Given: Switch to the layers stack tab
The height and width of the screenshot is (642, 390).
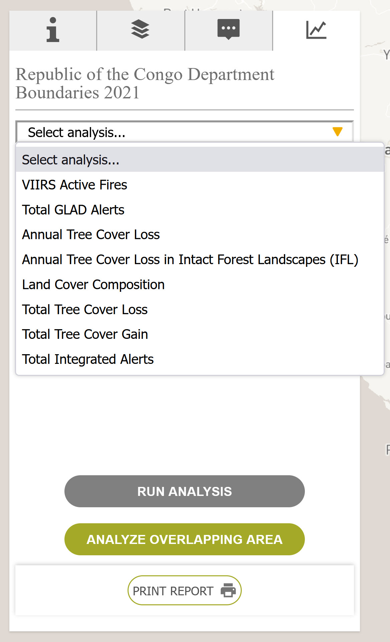Looking at the screenshot, I should tap(141, 30).
